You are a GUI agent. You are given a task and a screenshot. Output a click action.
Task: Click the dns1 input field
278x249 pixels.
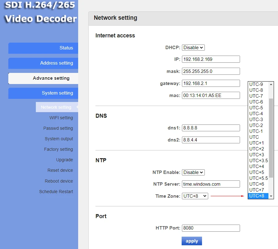[211, 128]
